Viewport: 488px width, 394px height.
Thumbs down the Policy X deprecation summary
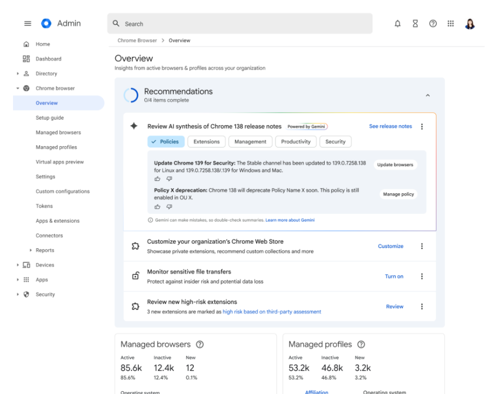[x=169, y=207]
